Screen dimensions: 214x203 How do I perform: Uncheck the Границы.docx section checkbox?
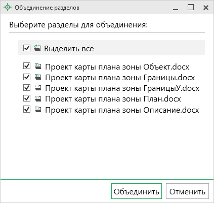click(27, 77)
